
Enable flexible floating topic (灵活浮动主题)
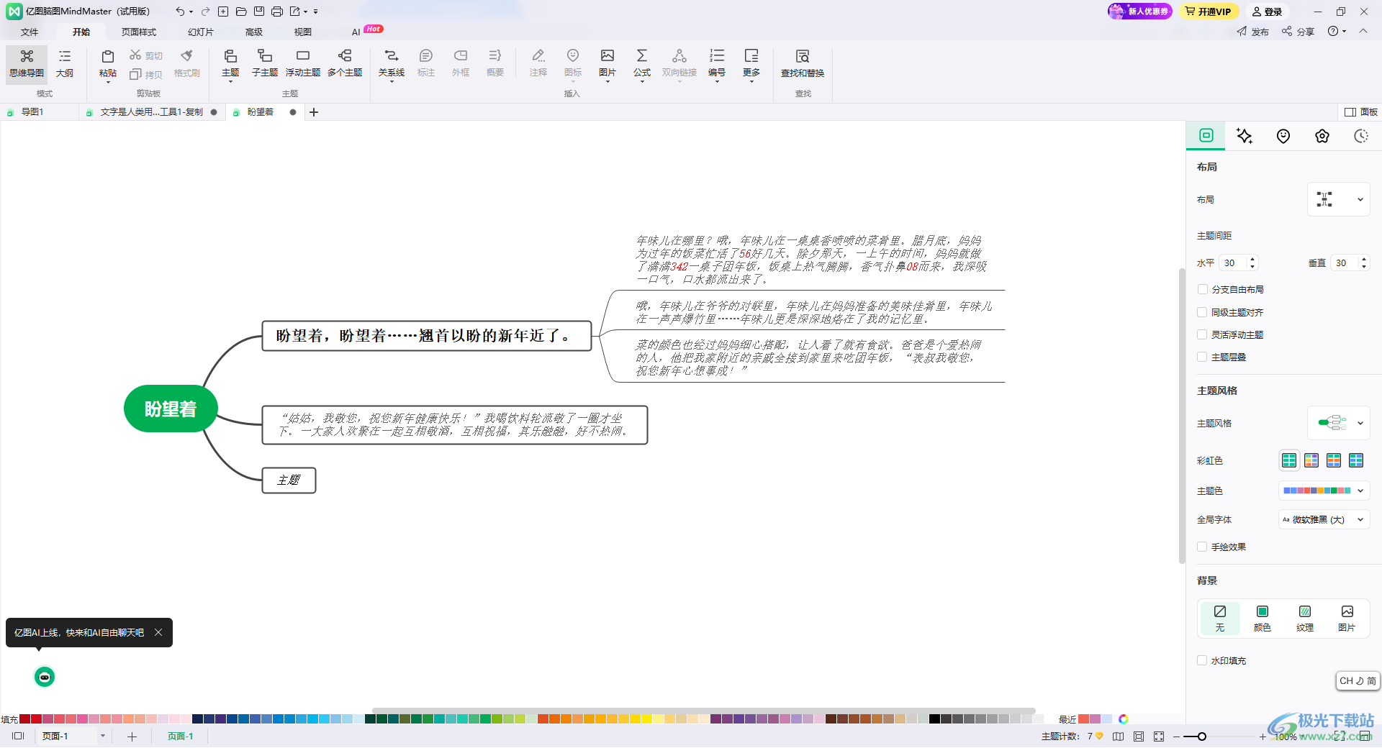tap(1202, 334)
